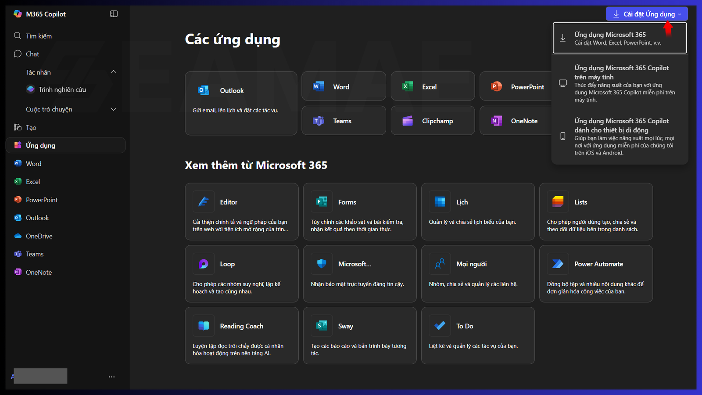Click the Power Automate icon
Screen dimensions: 702x395
click(558, 264)
